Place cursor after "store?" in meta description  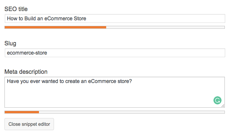tap(132, 81)
